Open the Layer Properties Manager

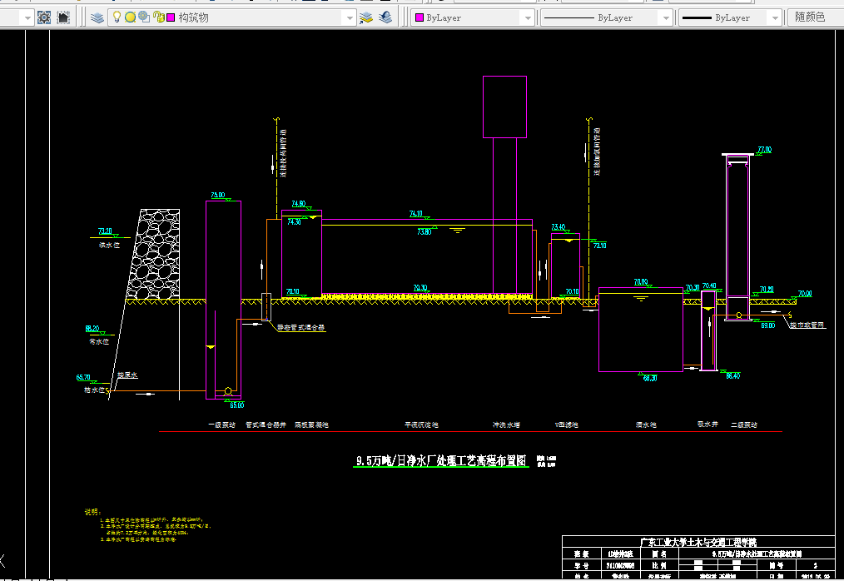click(97, 17)
